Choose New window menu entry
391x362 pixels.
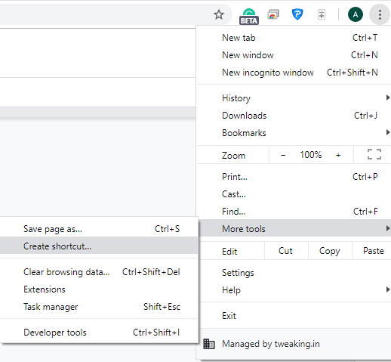[x=294, y=55]
